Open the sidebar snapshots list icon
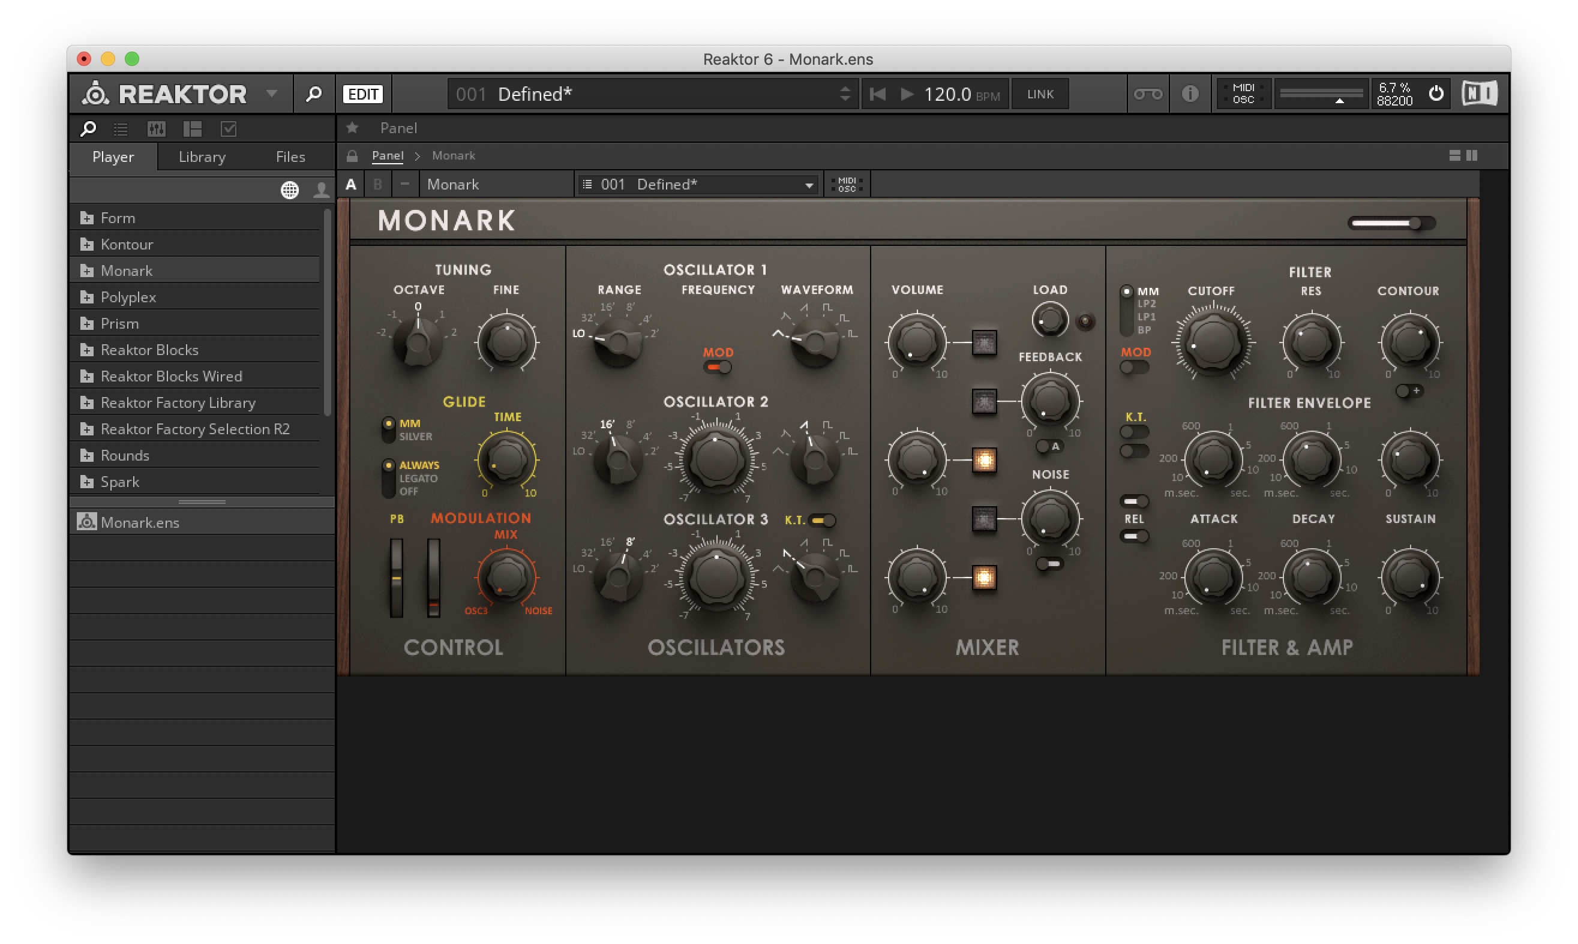1578x944 pixels. tap(120, 129)
